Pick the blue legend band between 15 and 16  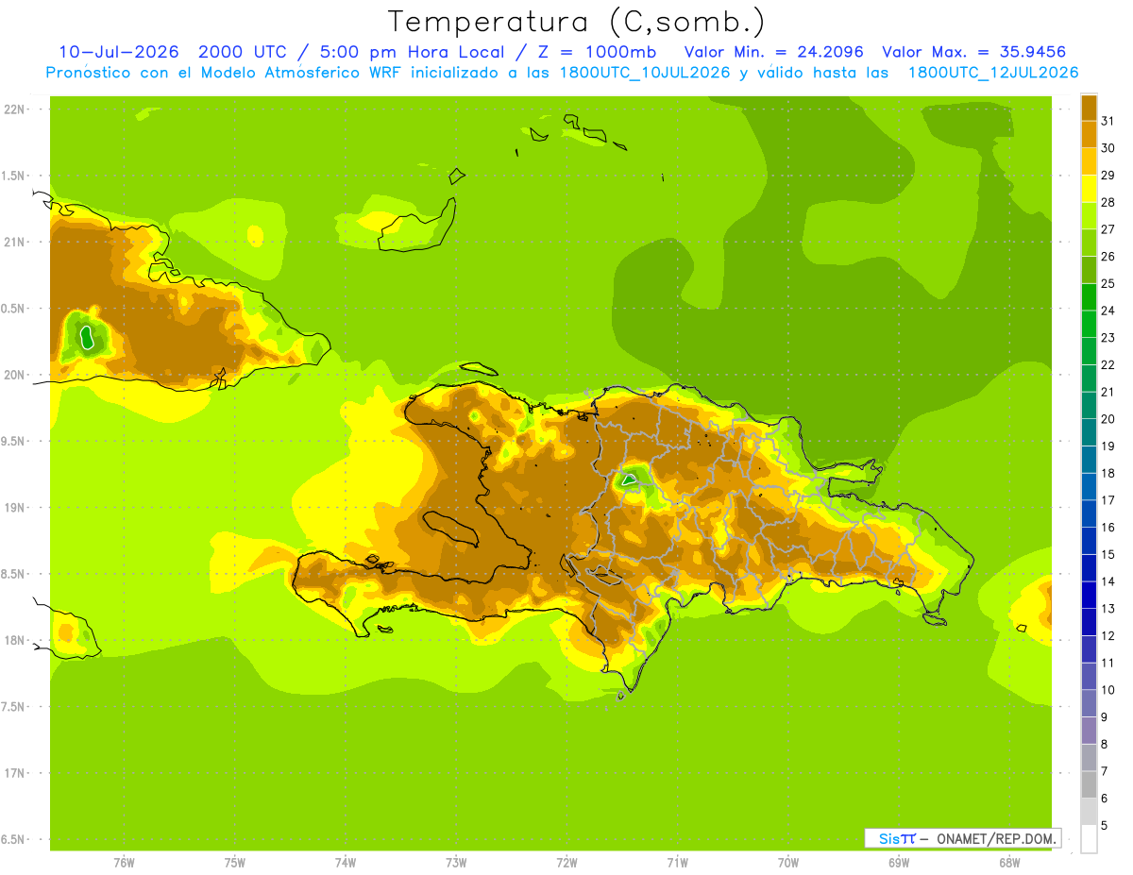(1089, 540)
